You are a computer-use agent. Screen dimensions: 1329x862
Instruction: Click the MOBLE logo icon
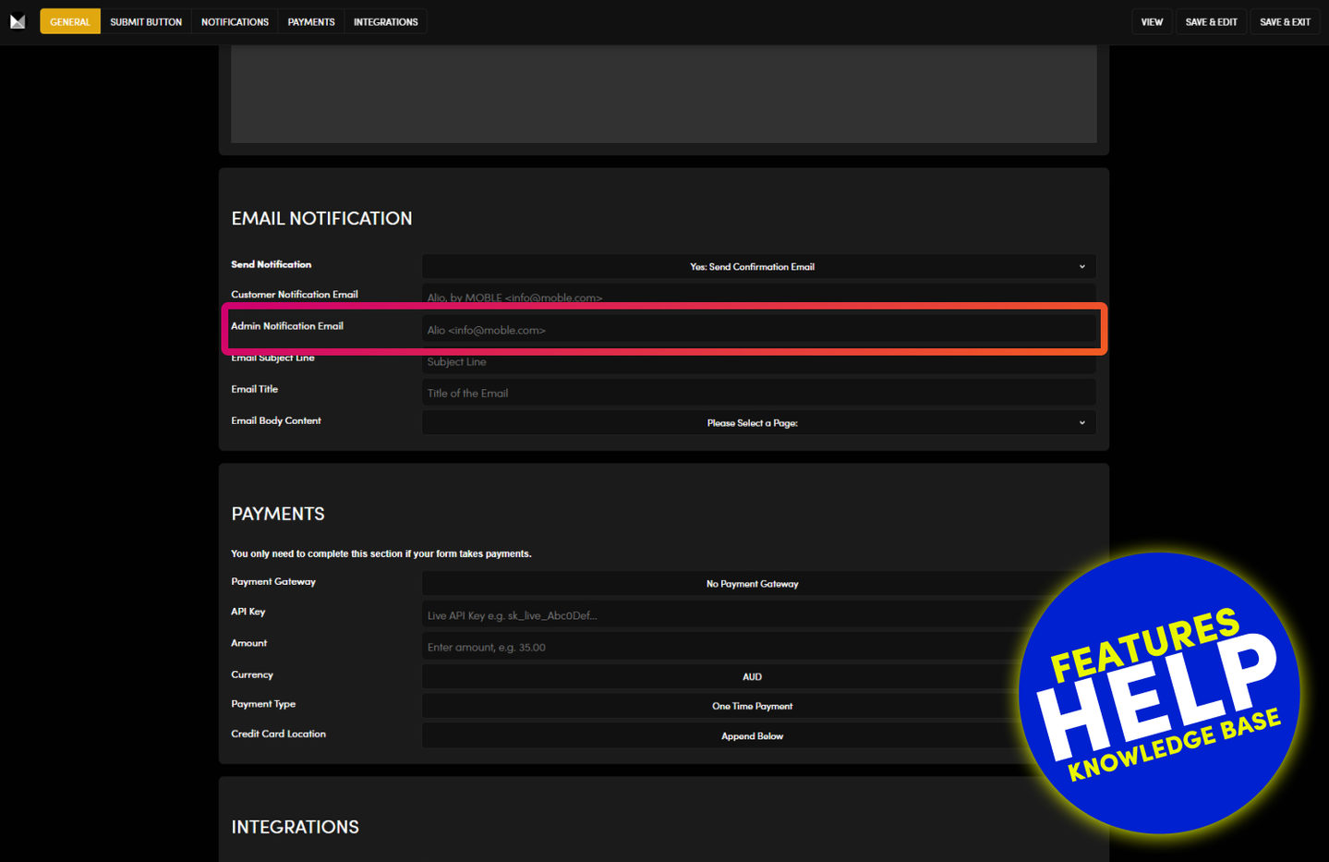(18, 21)
